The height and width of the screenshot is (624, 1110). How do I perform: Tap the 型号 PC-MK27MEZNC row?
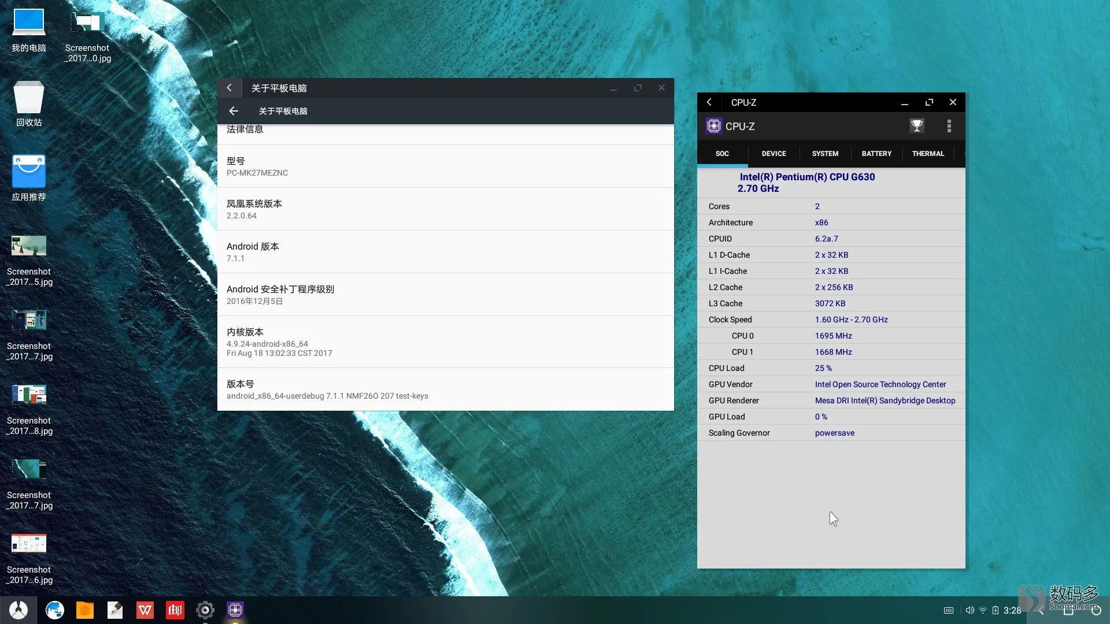point(446,166)
